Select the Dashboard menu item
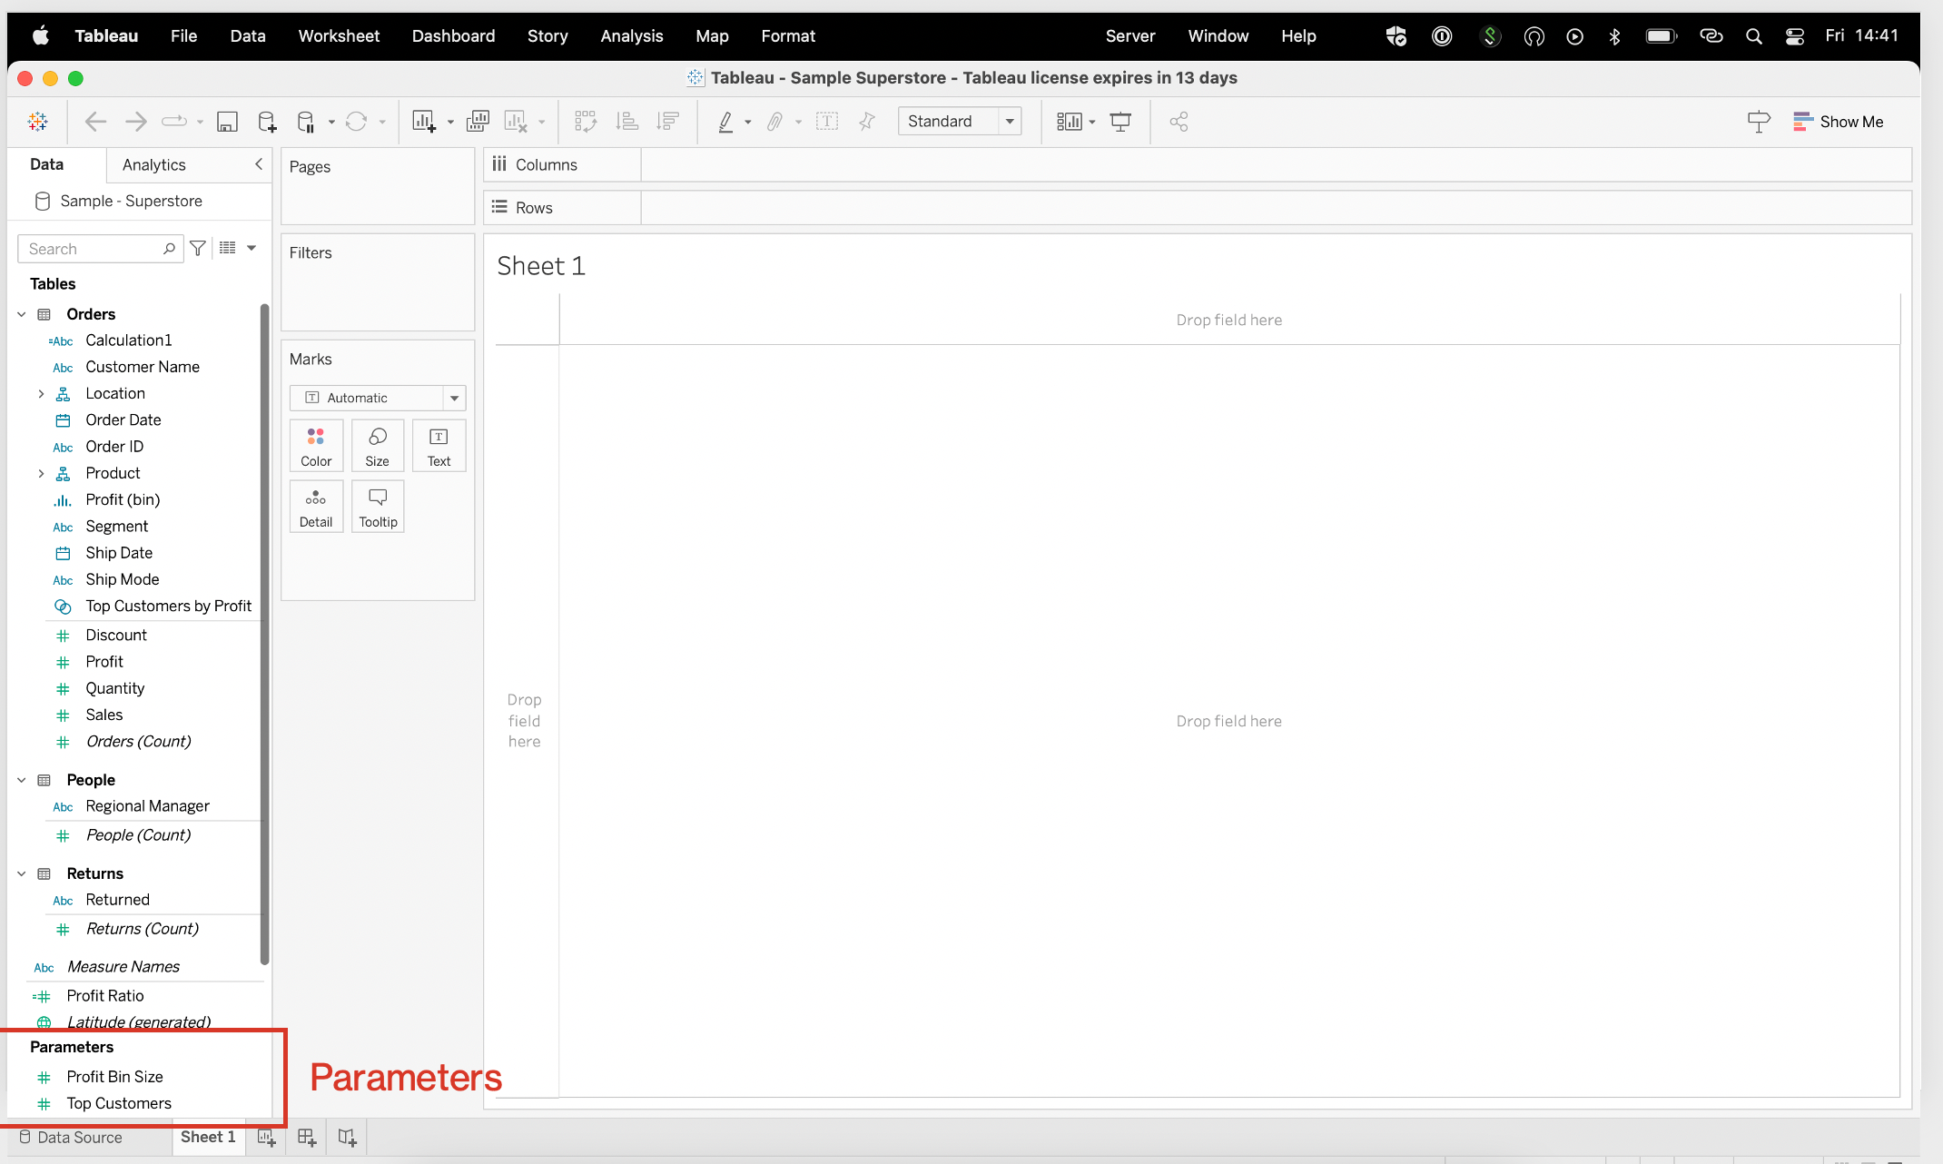The height and width of the screenshot is (1164, 1943). (x=453, y=35)
